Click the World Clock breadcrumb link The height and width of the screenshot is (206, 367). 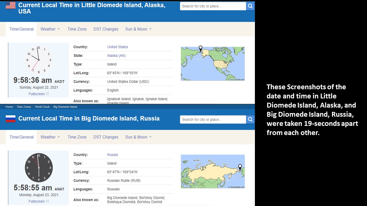[42, 107]
